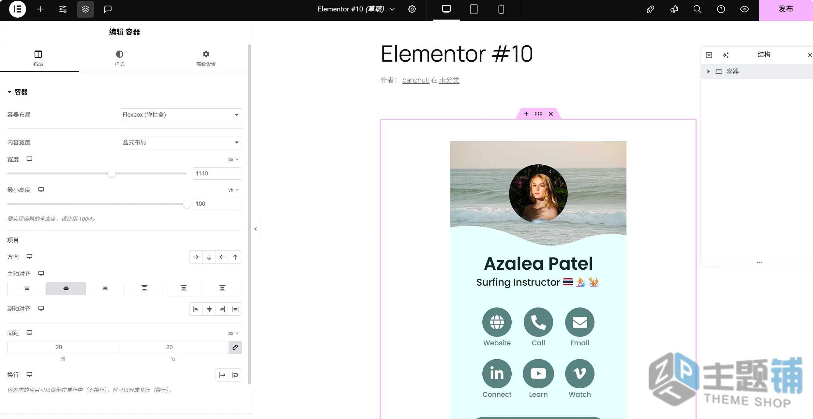Set direction to column down arrow
Viewport: 813px width, 419px height.
click(209, 257)
